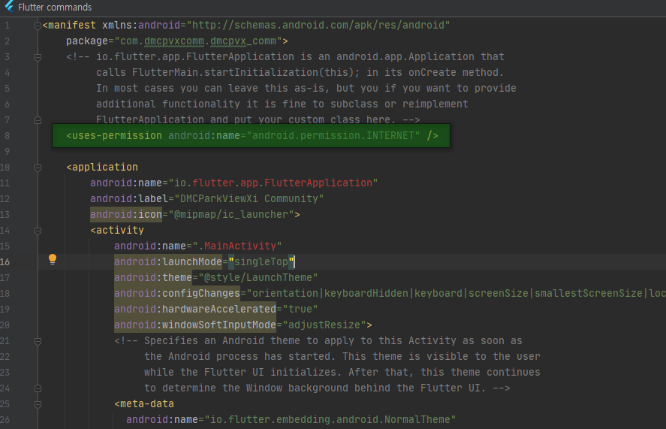Viewport: 666px width, 429px height.
Task: Click the Flutter logo icon
Action: tap(9, 6)
